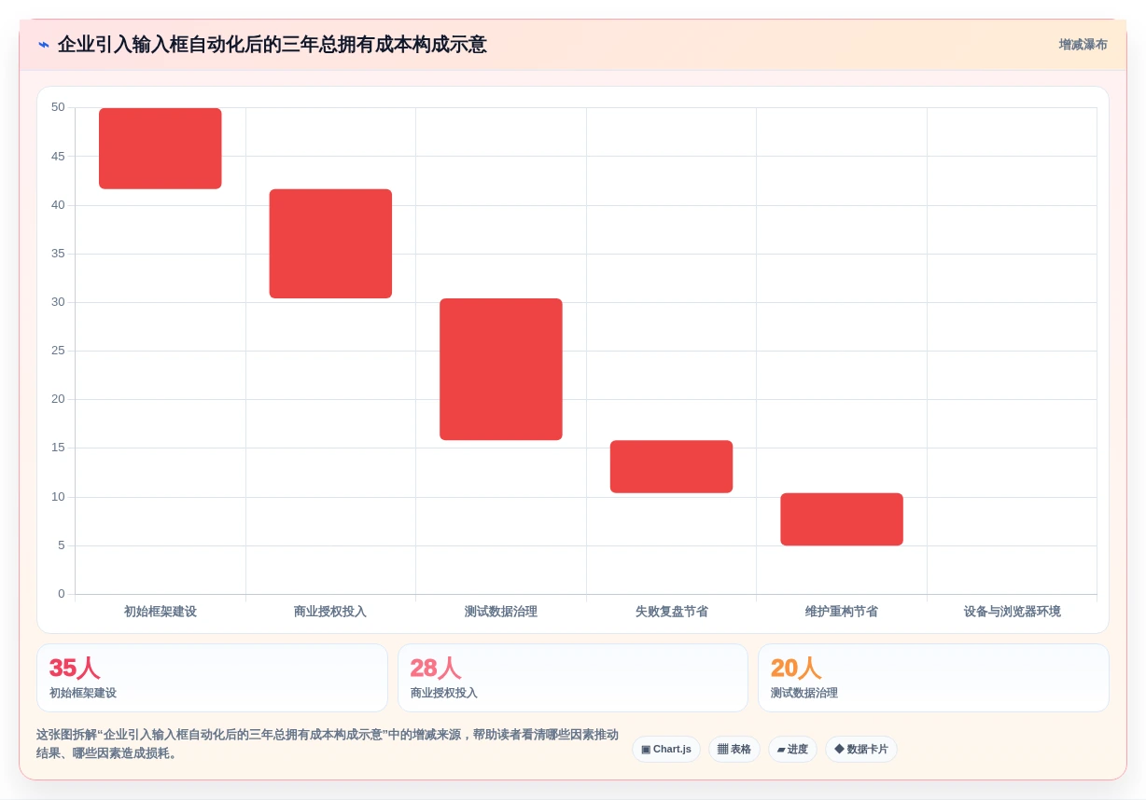Click x-axis label 初始框架建设
The image size is (1146, 800).
point(161,612)
